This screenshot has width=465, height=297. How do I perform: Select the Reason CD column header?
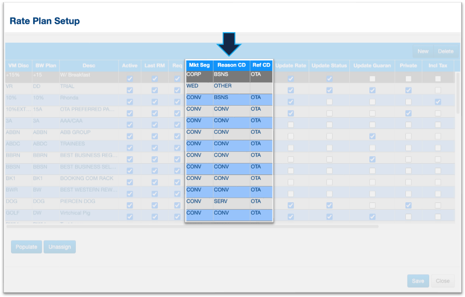coord(231,65)
